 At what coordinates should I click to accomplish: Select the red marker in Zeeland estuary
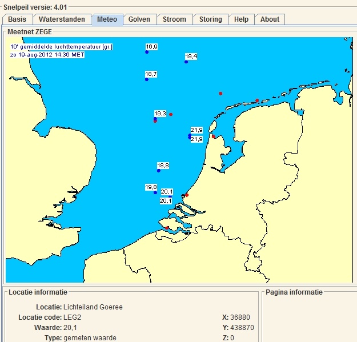tap(167, 228)
